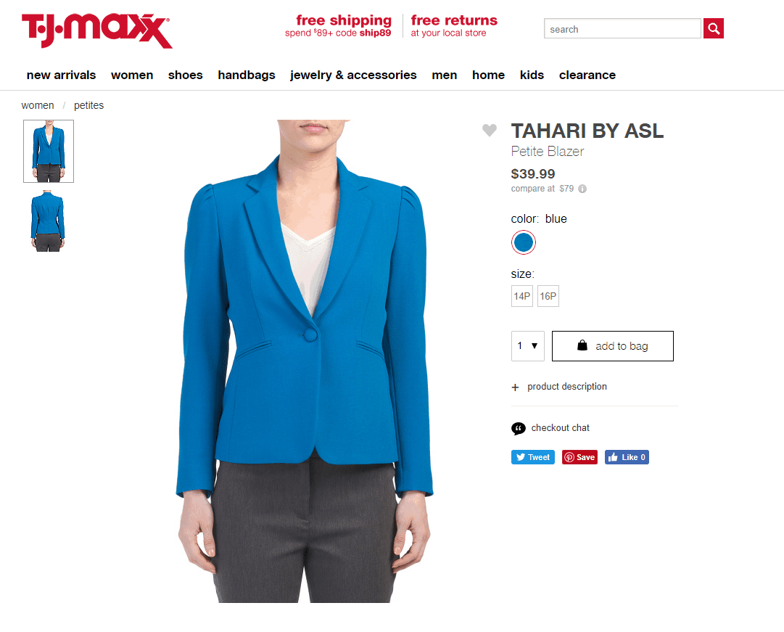784x632 pixels.
Task: Click the compare-at price info icon
Action: [x=582, y=189]
